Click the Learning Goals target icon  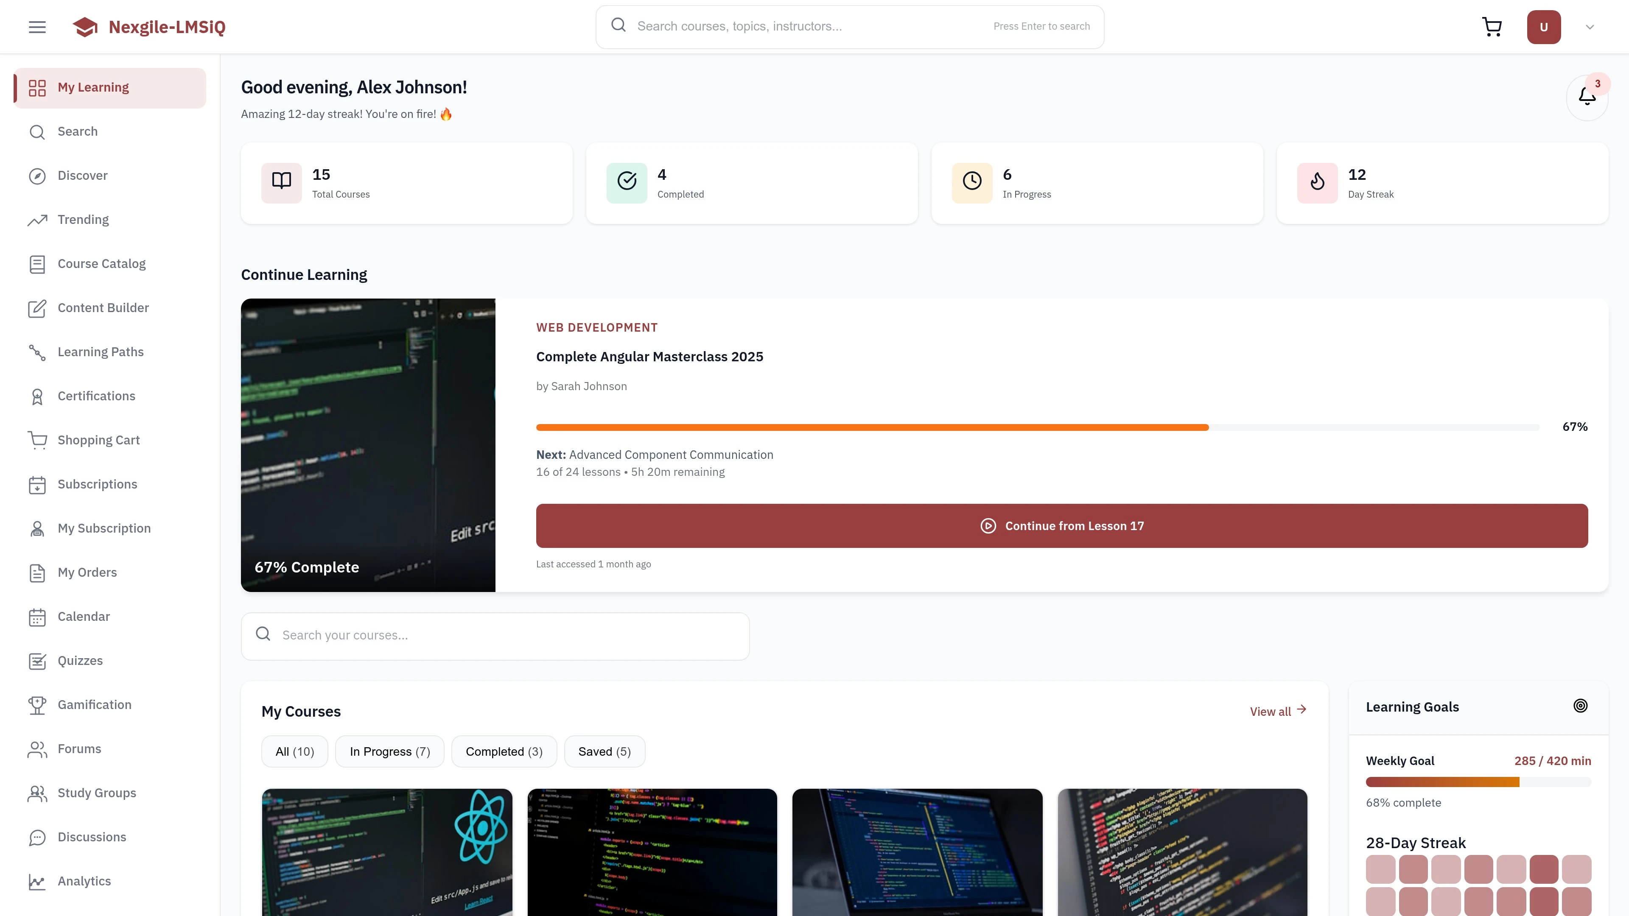click(x=1580, y=706)
